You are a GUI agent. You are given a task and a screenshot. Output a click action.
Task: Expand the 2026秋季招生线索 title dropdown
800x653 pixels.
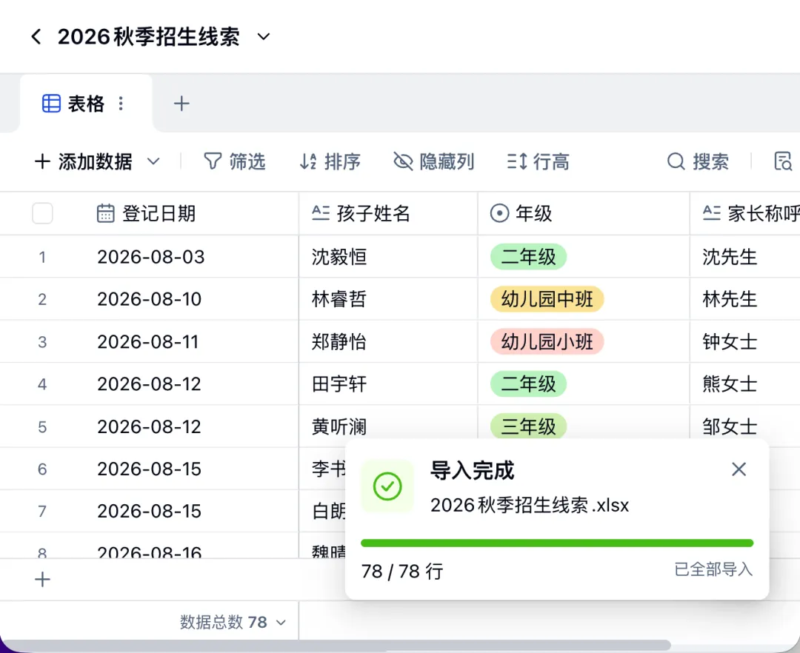pos(263,37)
